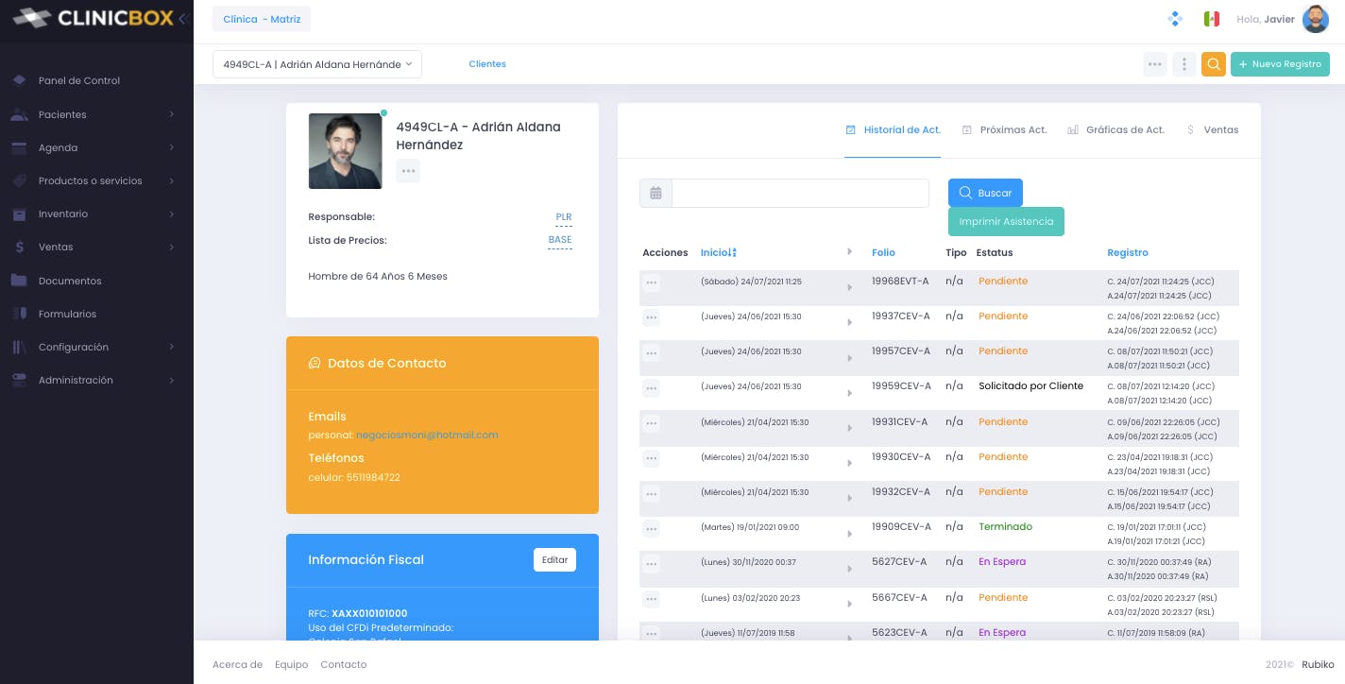Screen dimensions: 1345x684
Task: Click the Inventario box icon
Action: point(19,214)
